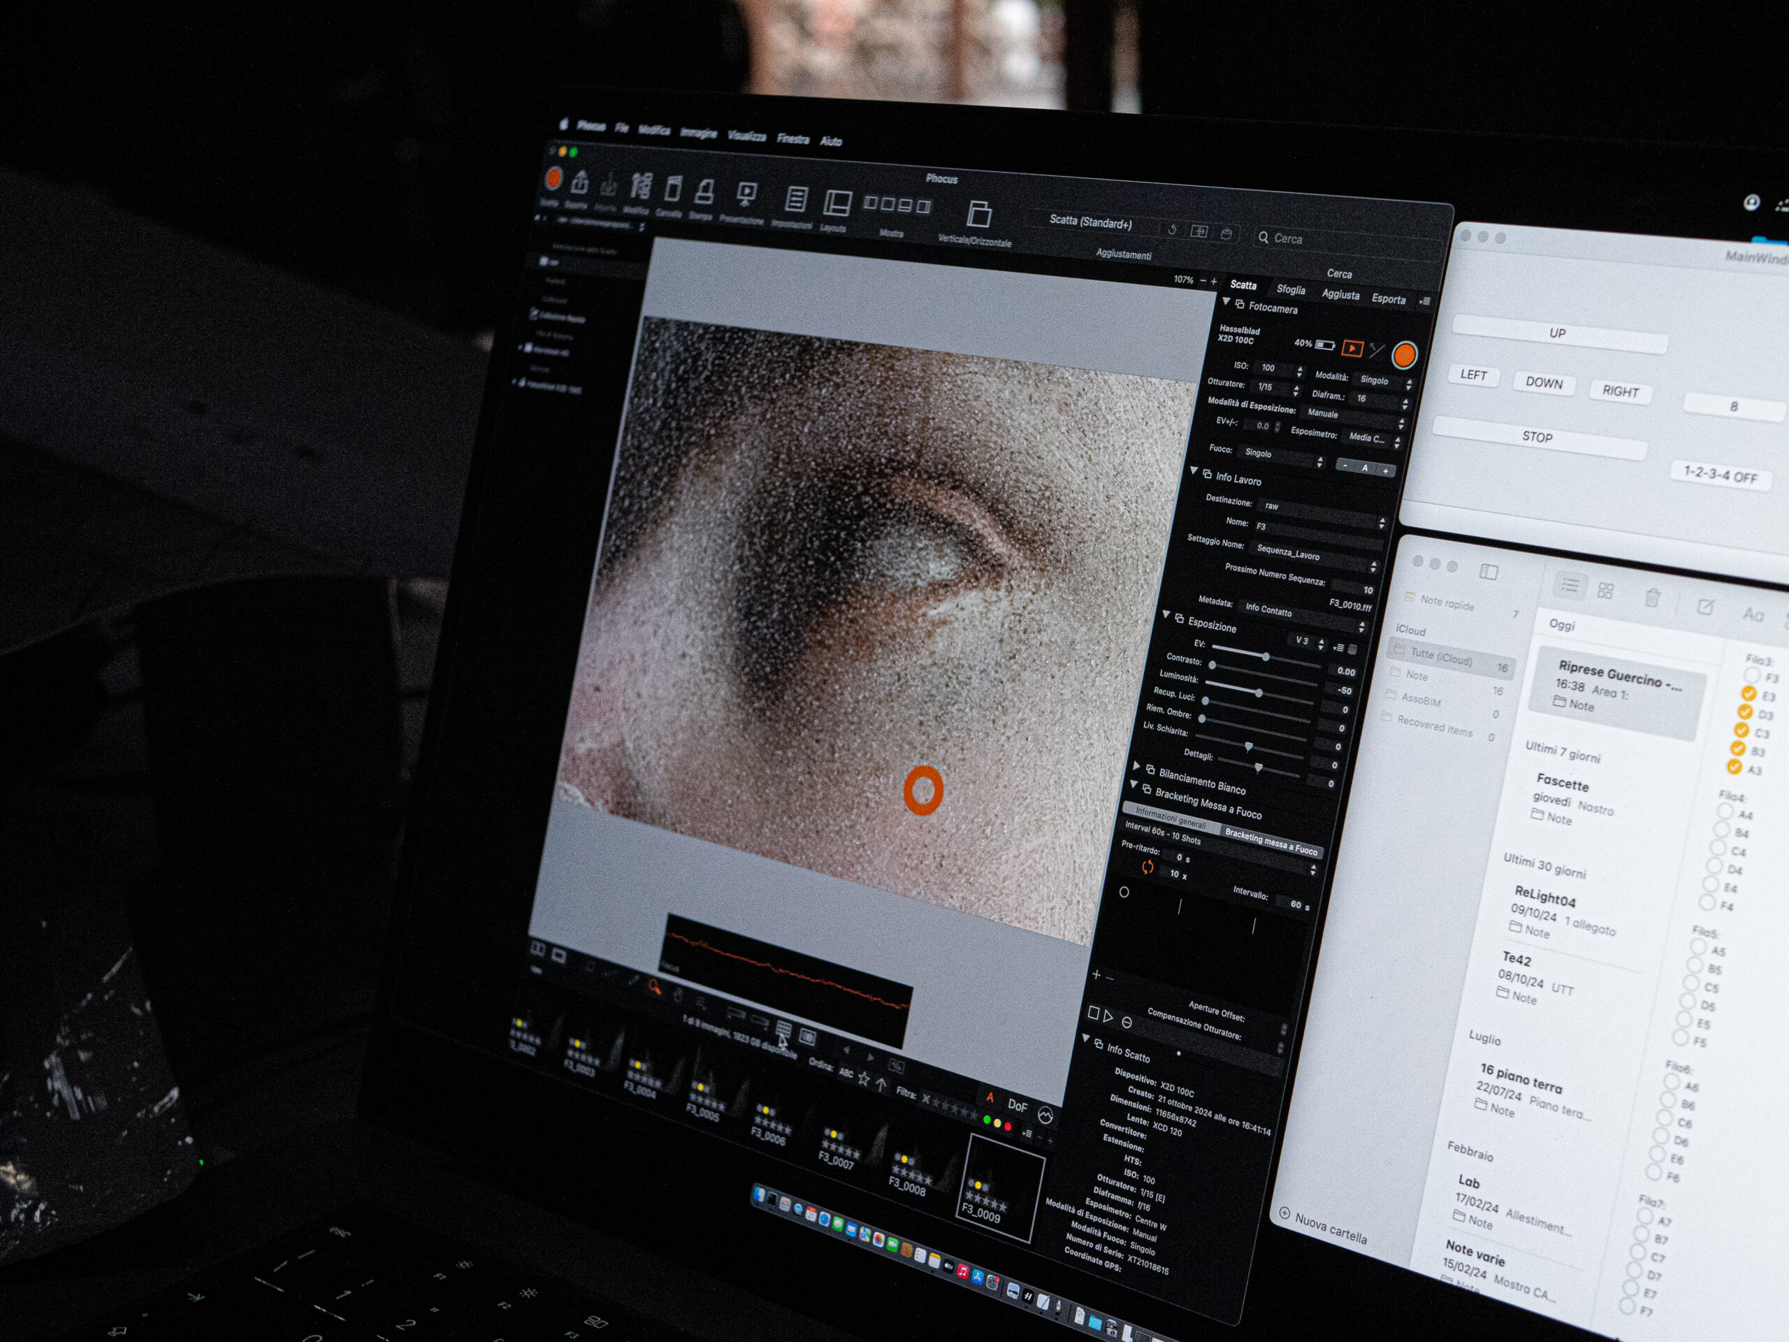Click the Esporta share icon in Phocus toolbar
The width and height of the screenshot is (1789, 1342).
point(579,183)
